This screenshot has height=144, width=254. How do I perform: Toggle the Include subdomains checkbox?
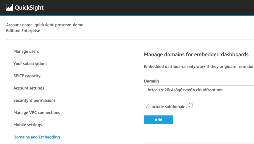coord(146,107)
